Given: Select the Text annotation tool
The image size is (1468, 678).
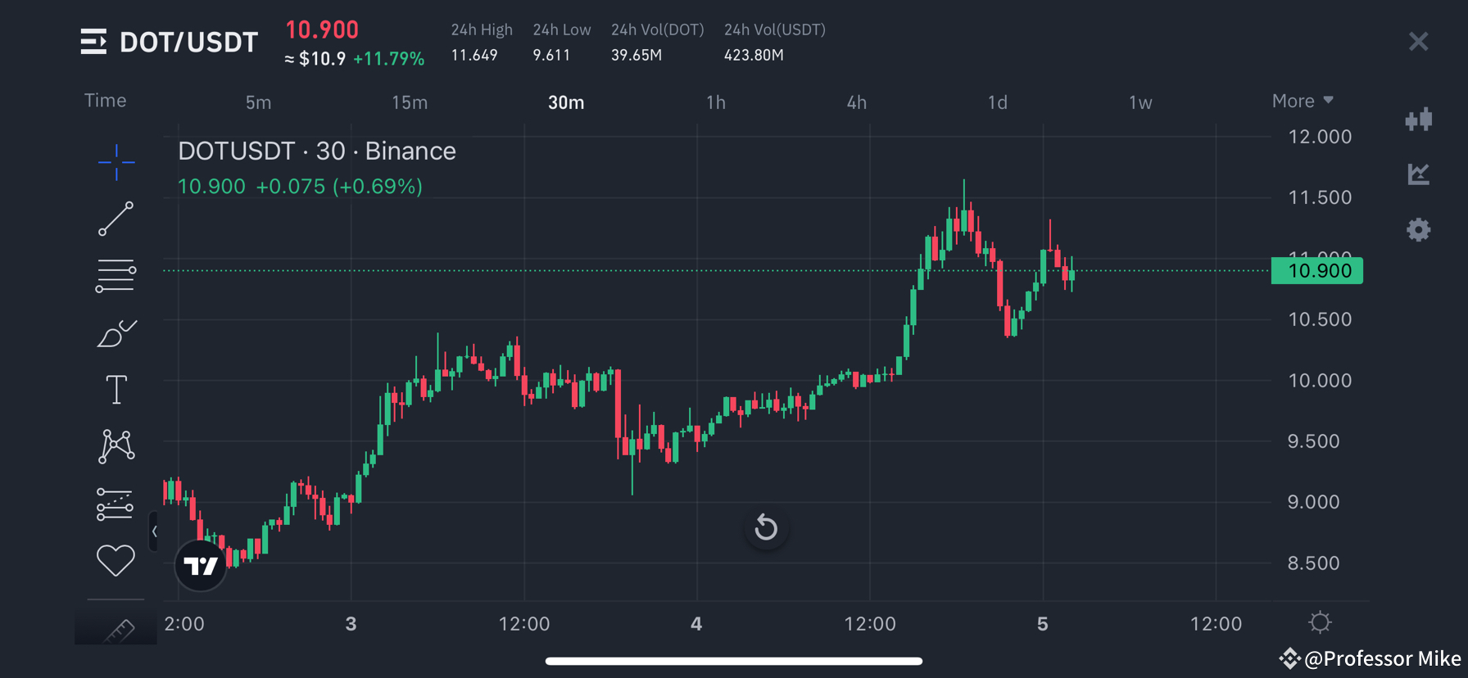Looking at the screenshot, I should [116, 390].
